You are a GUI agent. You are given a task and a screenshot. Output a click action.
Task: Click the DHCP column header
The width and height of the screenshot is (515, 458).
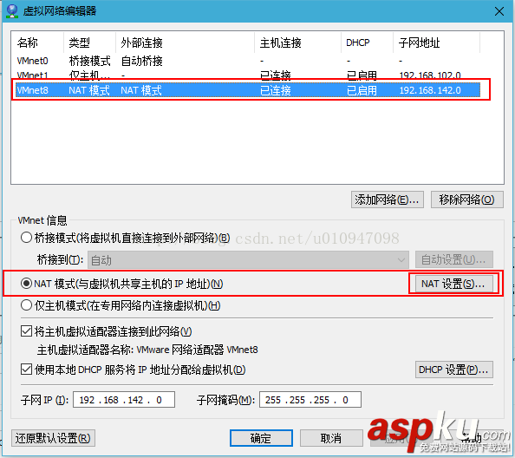click(367, 43)
